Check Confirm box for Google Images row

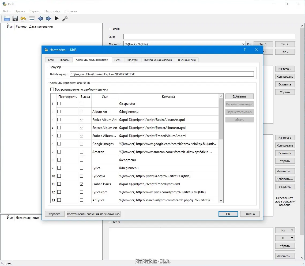(x=59, y=144)
